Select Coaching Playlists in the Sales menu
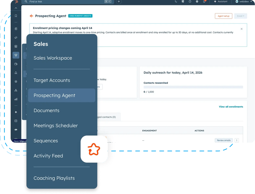This screenshot has height=194, width=255. tap(54, 178)
